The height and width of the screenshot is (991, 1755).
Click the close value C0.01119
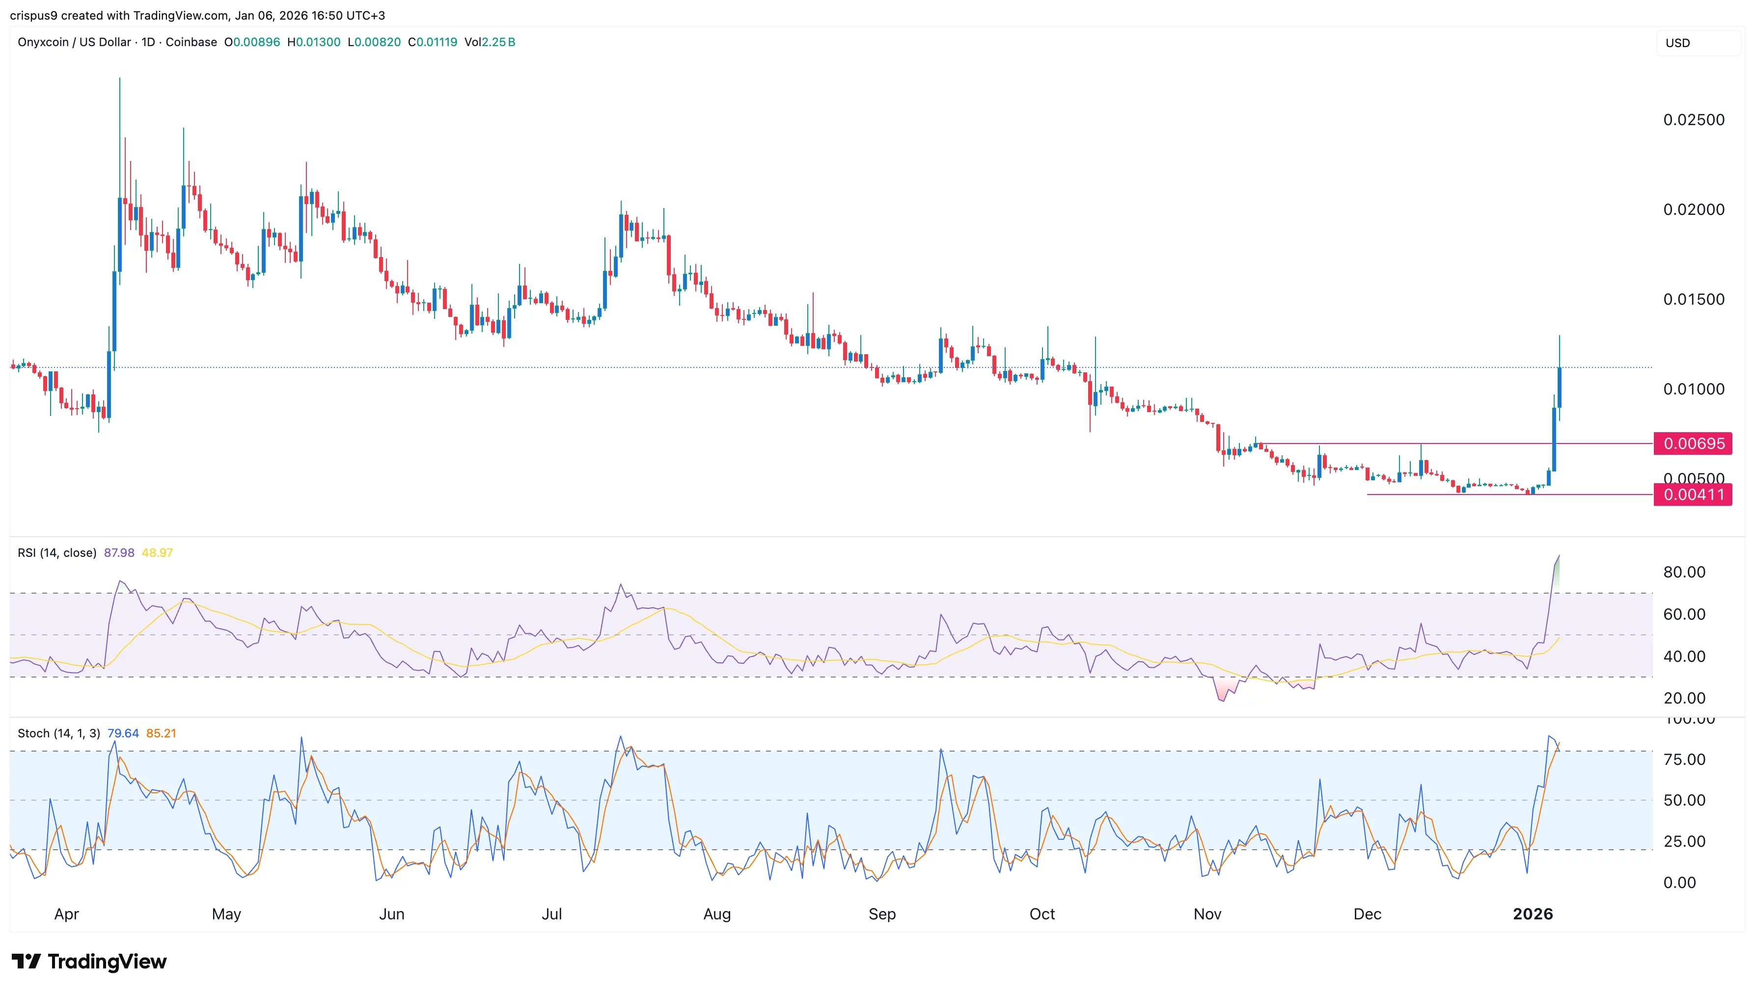(x=433, y=42)
